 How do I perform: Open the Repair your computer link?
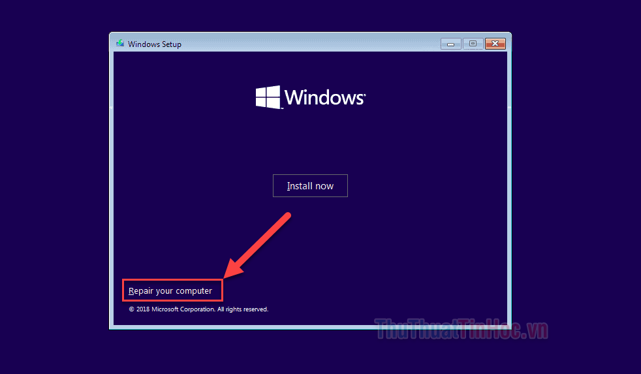pos(170,290)
